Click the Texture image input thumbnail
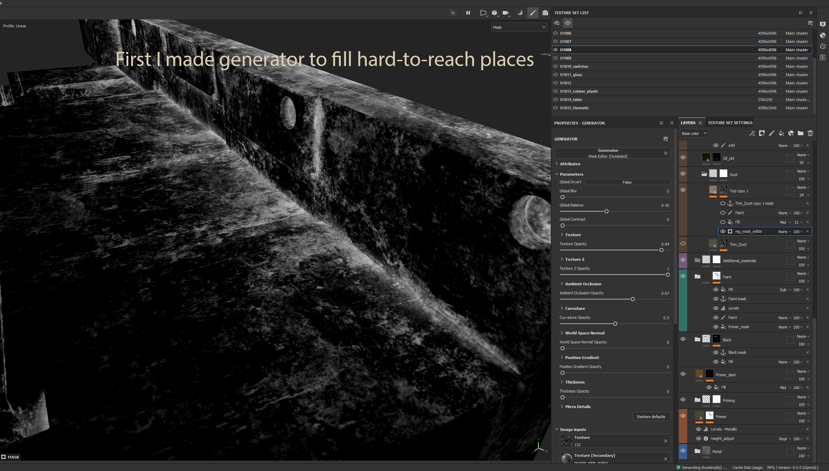Image resolution: width=829 pixels, height=471 pixels. point(566,441)
